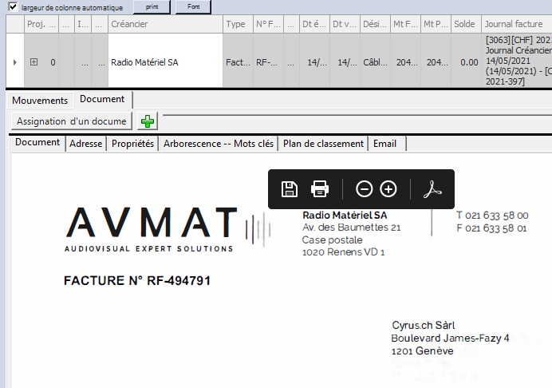The height and width of the screenshot is (388, 552).
Task: Click the 'T 021 633 58 00' phone number
Action: click(492, 216)
